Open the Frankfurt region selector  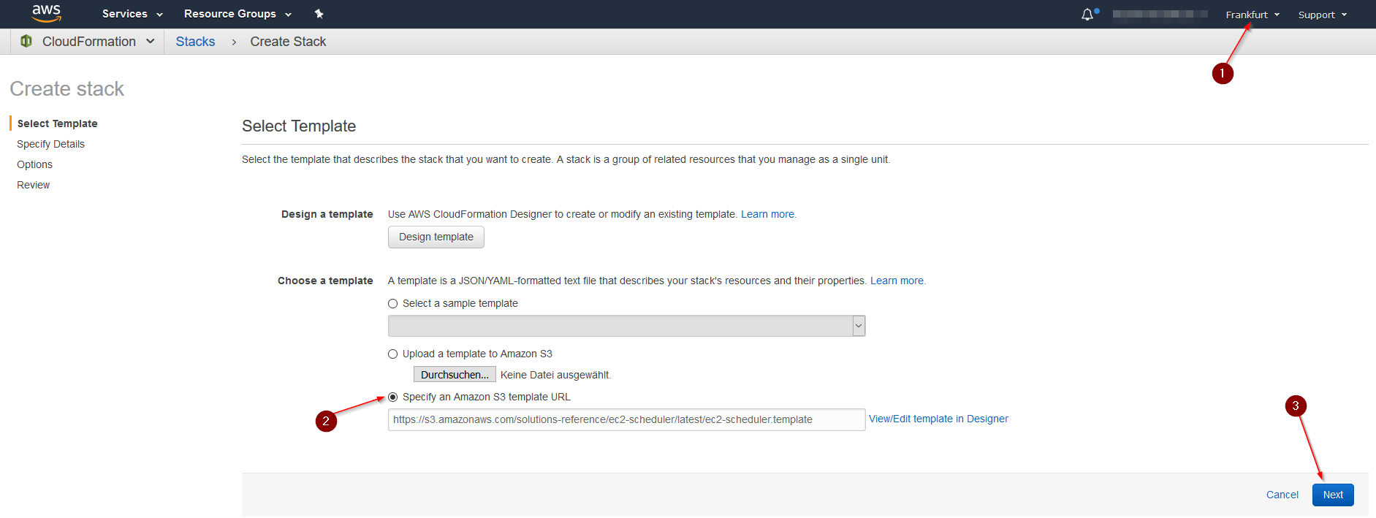point(1253,15)
